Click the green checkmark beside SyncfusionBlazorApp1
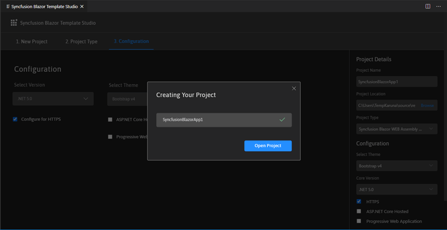 click(x=282, y=120)
